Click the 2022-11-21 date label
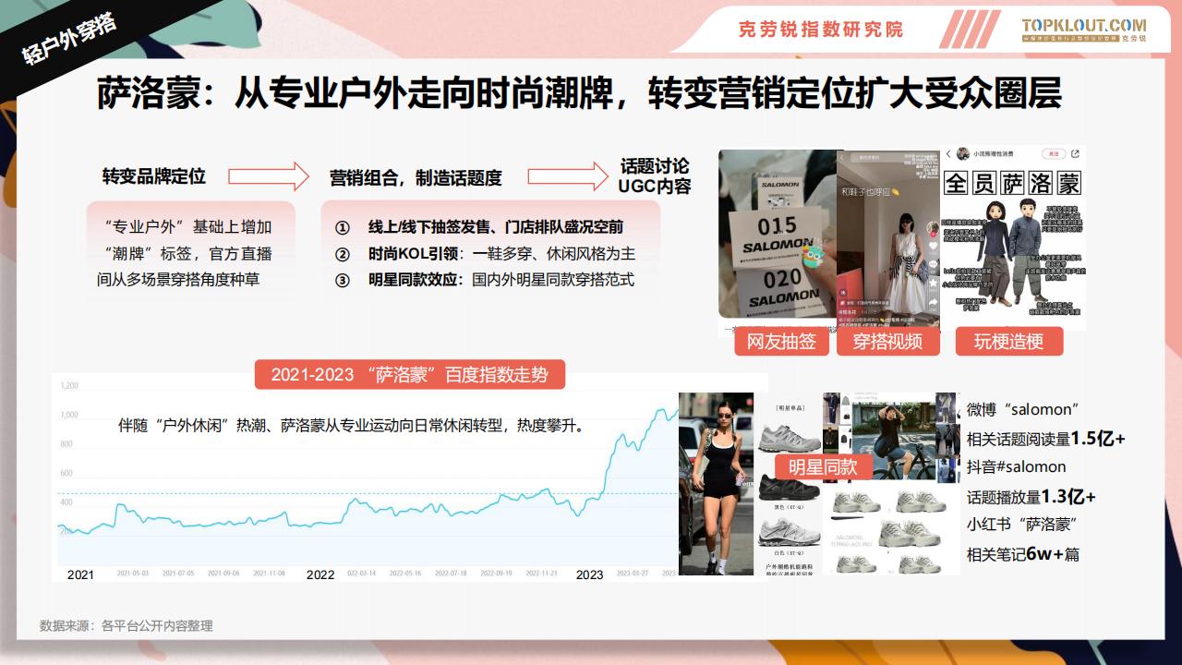 click(x=540, y=573)
